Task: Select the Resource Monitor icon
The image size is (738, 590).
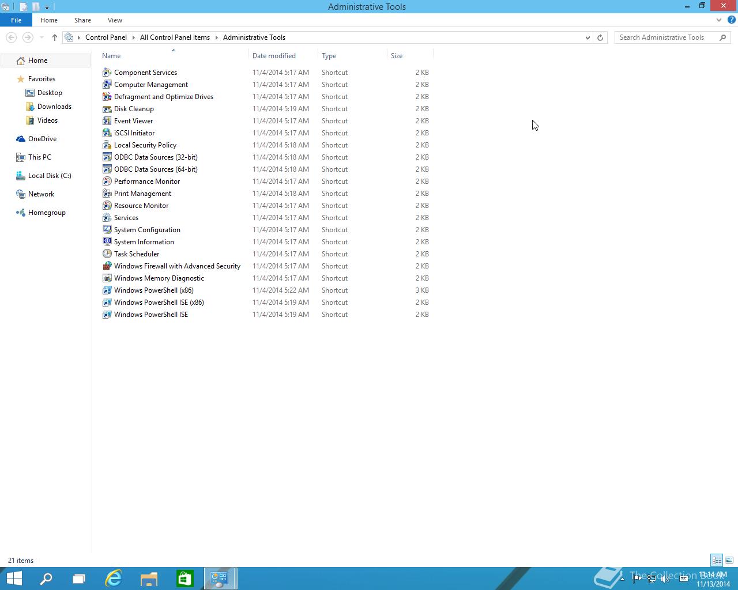Action: click(107, 206)
